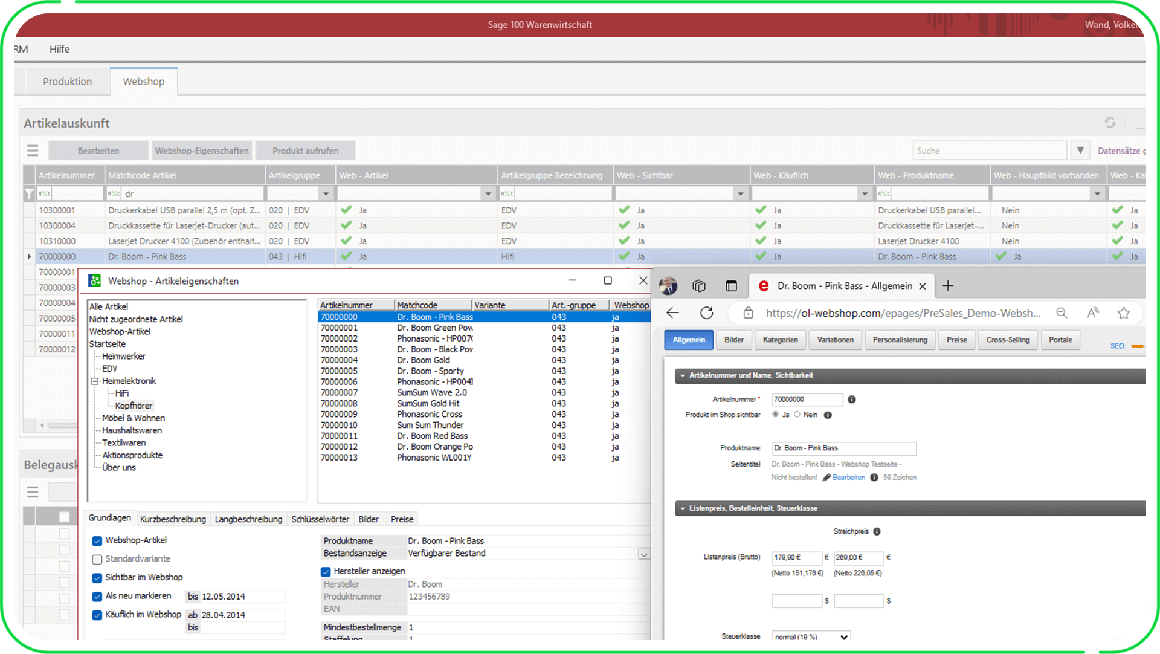This screenshot has width=1160, height=654.
Task: Click the SEO indicator bar
Action: point(1138,346)
